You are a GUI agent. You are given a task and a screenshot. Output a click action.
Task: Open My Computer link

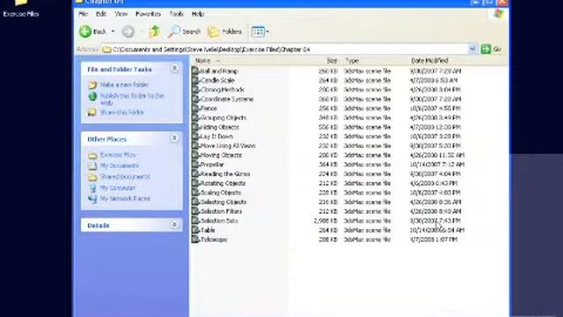[117, 188]
